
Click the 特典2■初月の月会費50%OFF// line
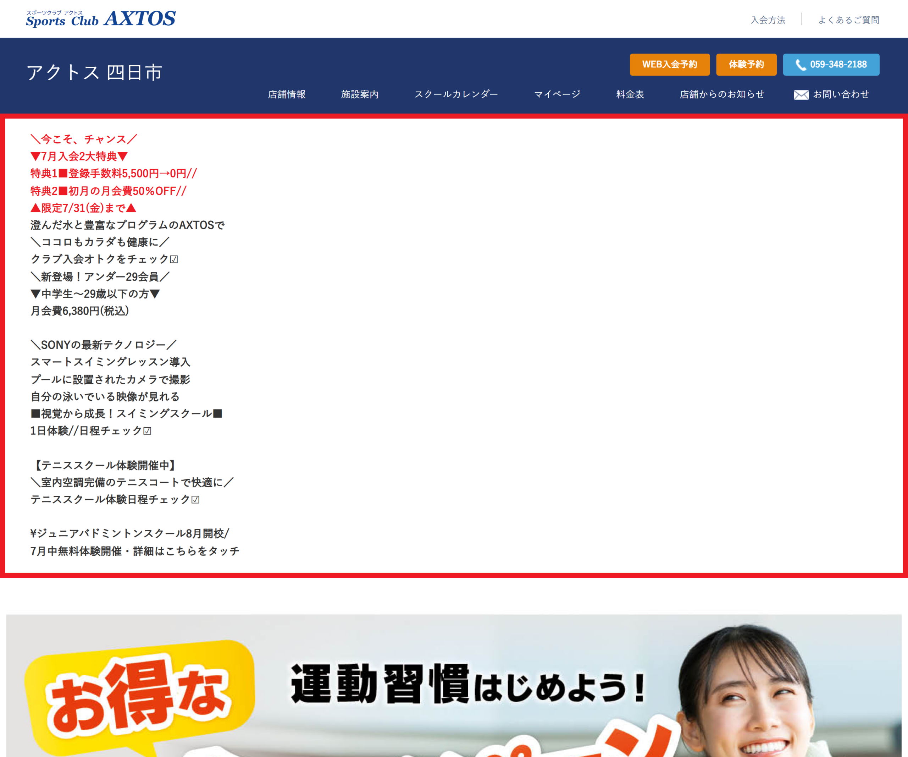[x=109, y=191]
